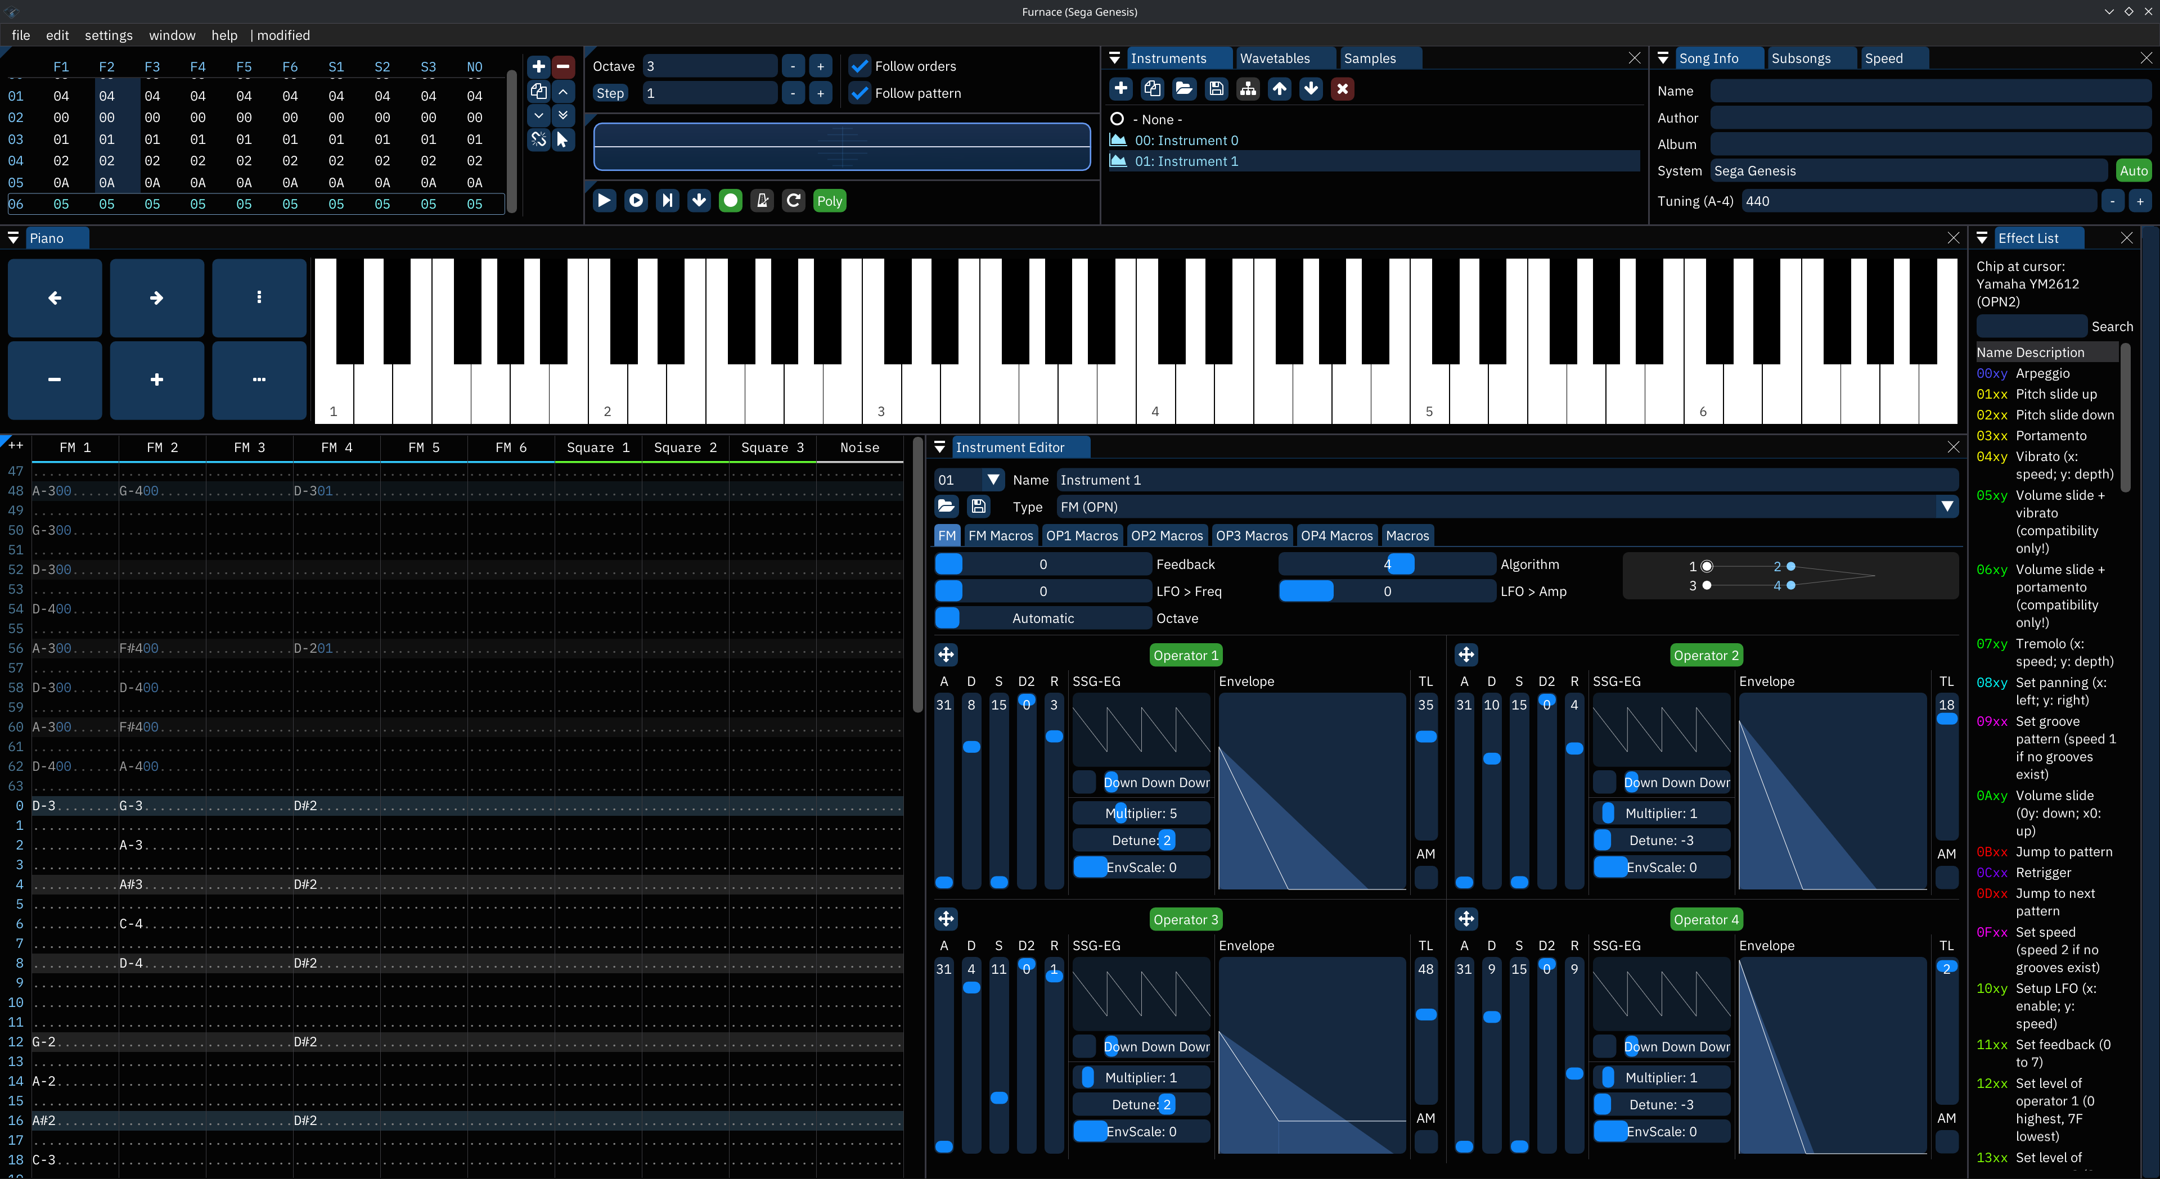This screenshot has height=1179, width=2160.
Task: Adjust the Feedback slider
Action: click(1043, 564)
